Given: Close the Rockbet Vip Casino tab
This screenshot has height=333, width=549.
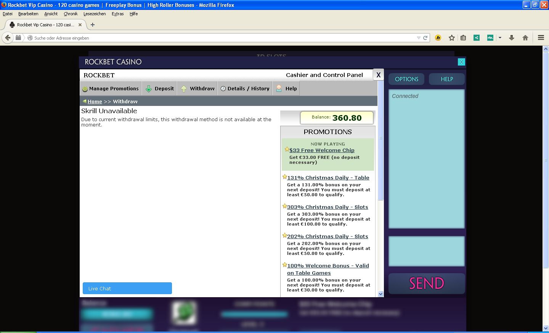Looking at the screenshot, I should click(80, 25).
